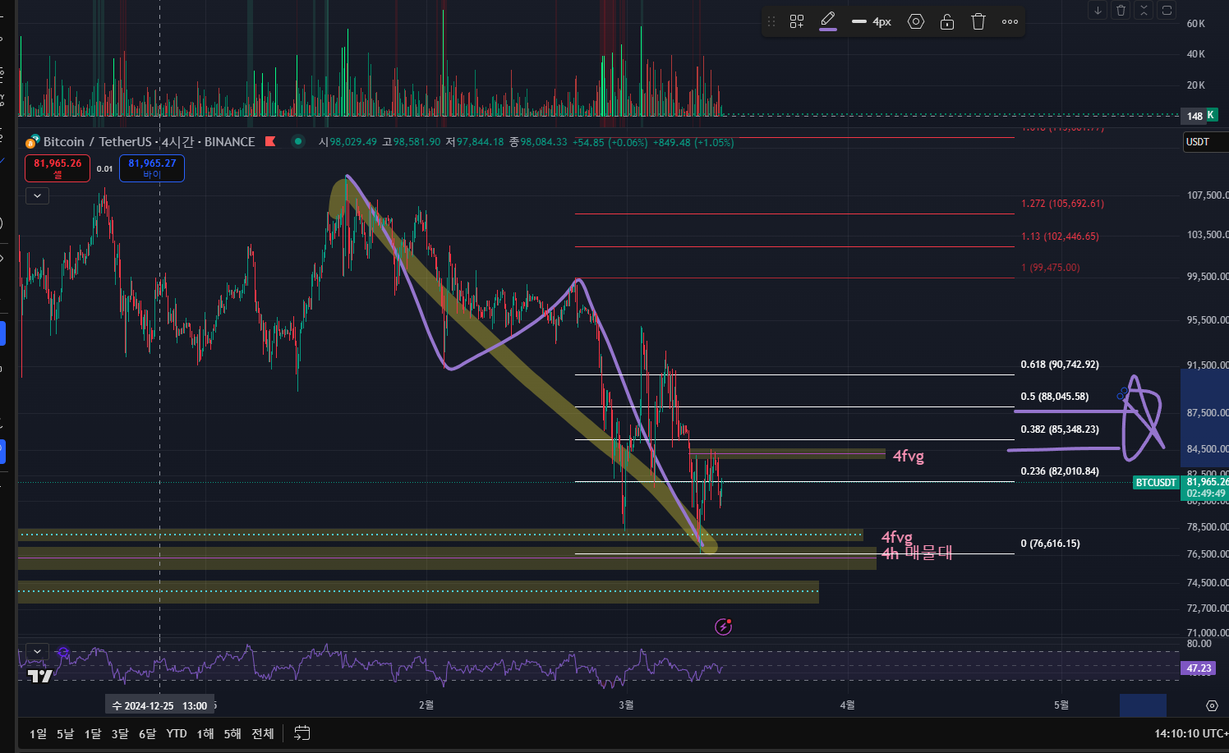Image resolution: width=1229 pixels, height=753 pixels.
Task: Click the red flag icon beside BINANCE
Action: coord(270,142)
